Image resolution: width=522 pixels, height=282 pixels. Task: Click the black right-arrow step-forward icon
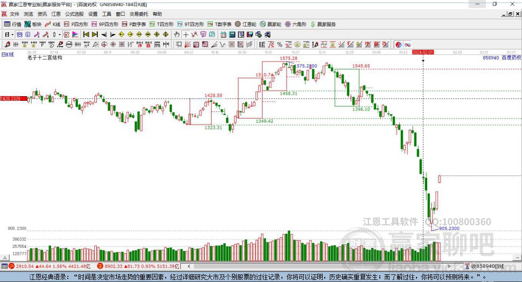113,35
